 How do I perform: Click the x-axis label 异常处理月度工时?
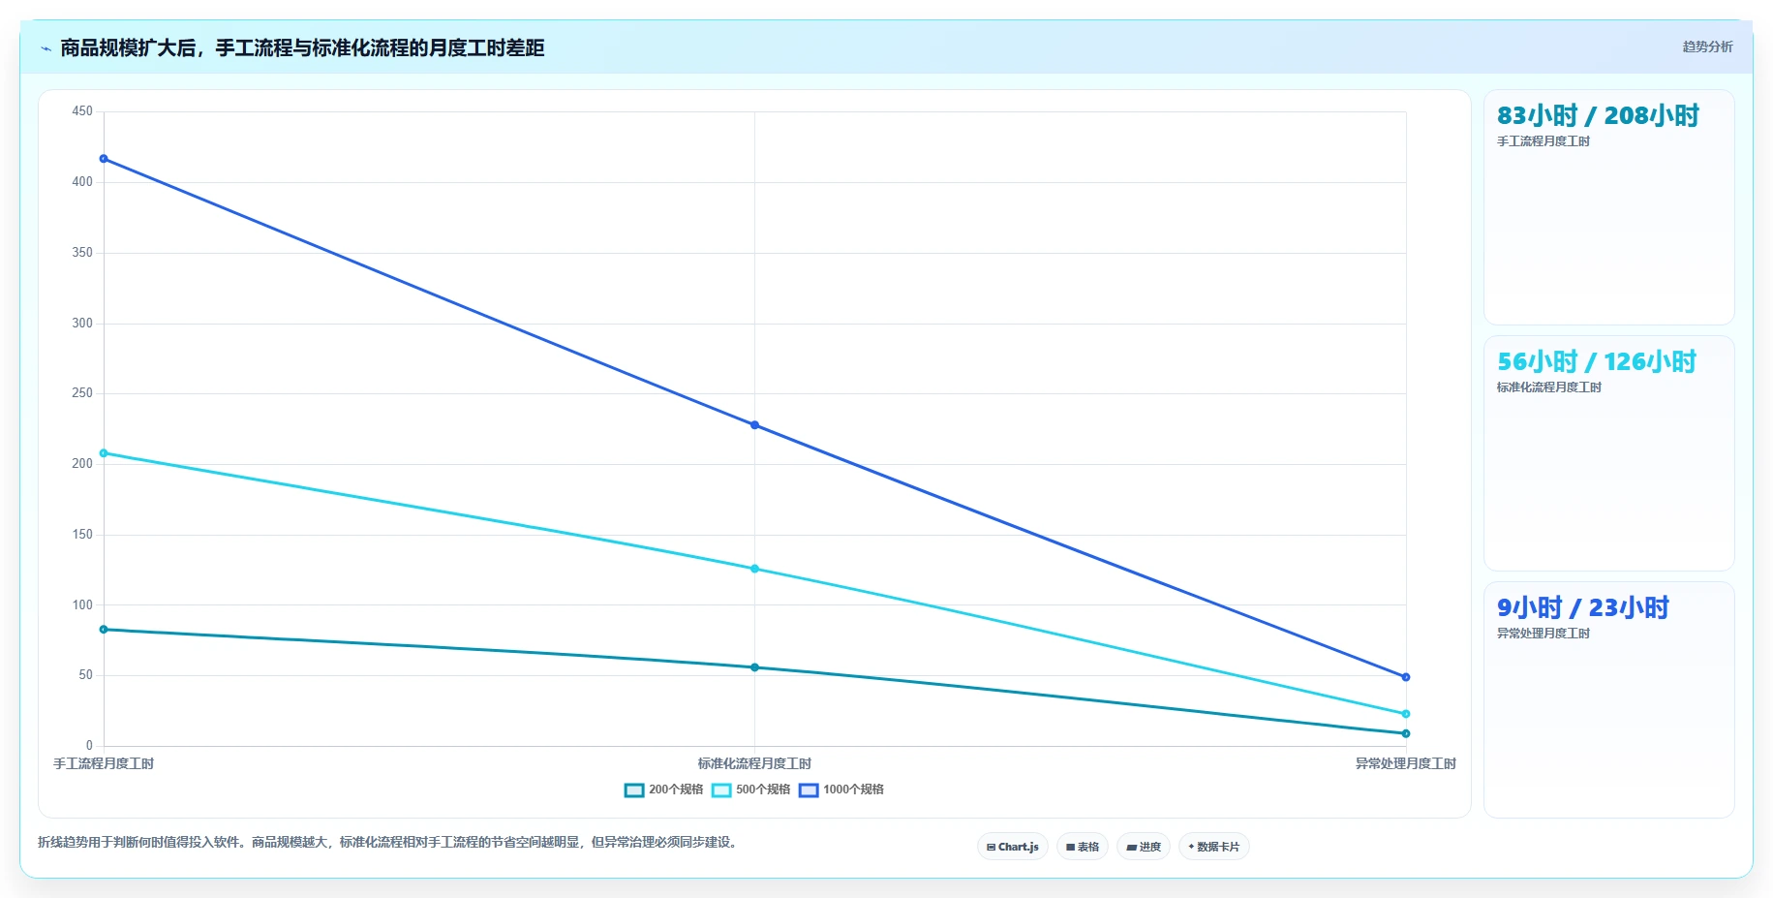click(1406, 763)
